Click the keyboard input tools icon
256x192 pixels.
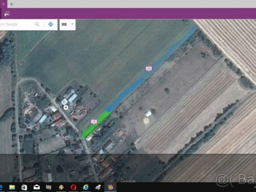[x=64, y=24]
